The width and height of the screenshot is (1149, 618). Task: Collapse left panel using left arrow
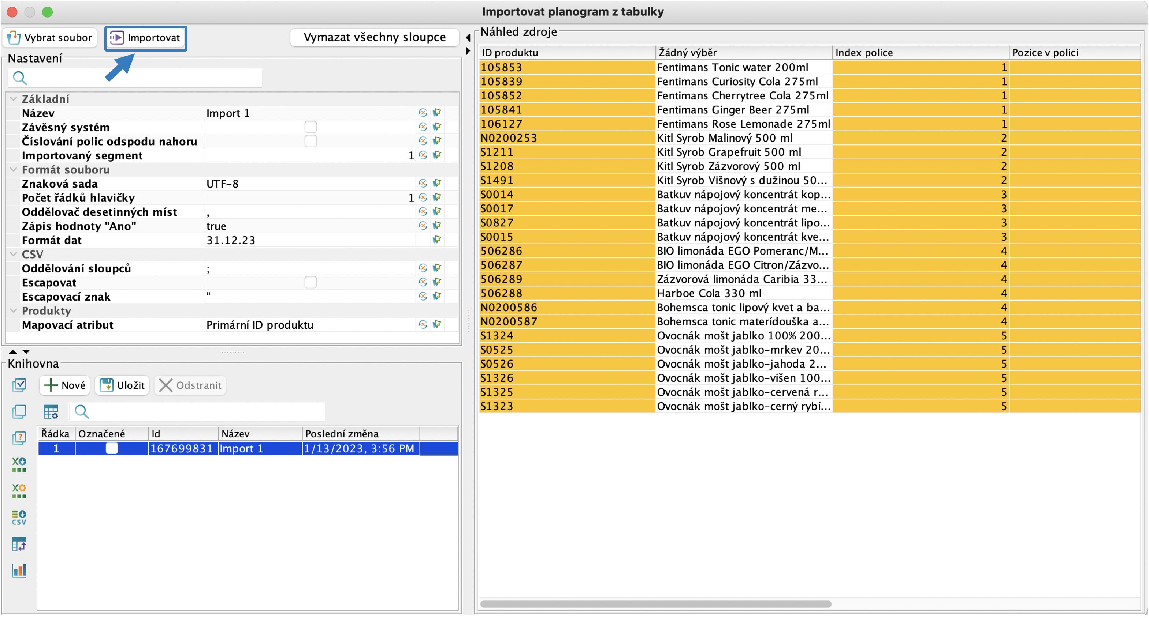pyautogui.click(x=468, y=37)
